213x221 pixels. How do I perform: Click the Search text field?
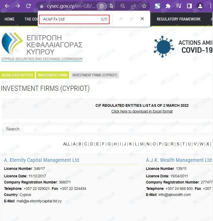tap(118, 129)
